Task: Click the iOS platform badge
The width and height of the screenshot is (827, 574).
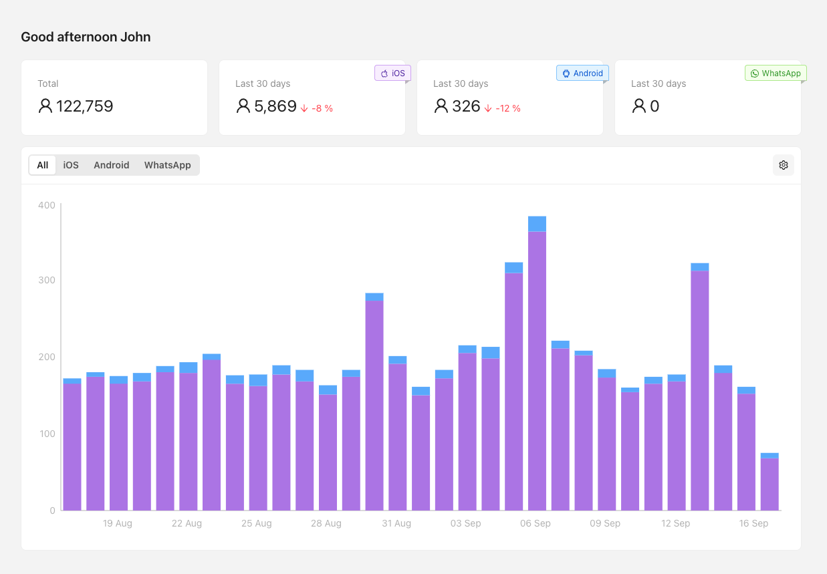Action: point(392,74)
